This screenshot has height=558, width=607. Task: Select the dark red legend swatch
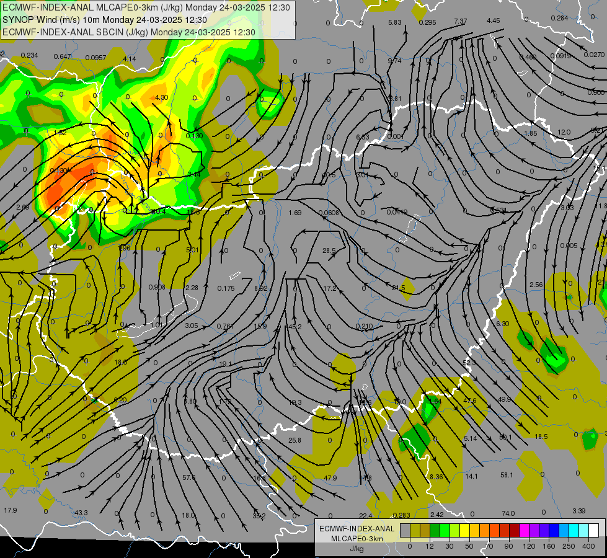click(515, 530)
